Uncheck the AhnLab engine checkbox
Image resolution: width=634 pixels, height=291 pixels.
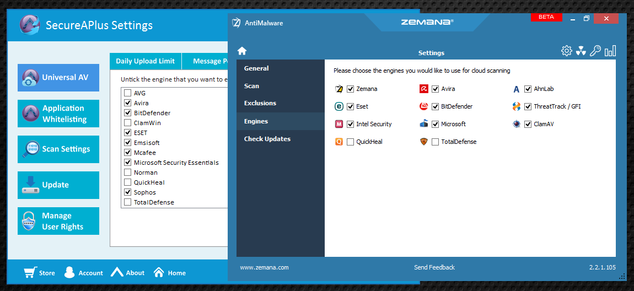pyautogui.click(x=528, y=89)
